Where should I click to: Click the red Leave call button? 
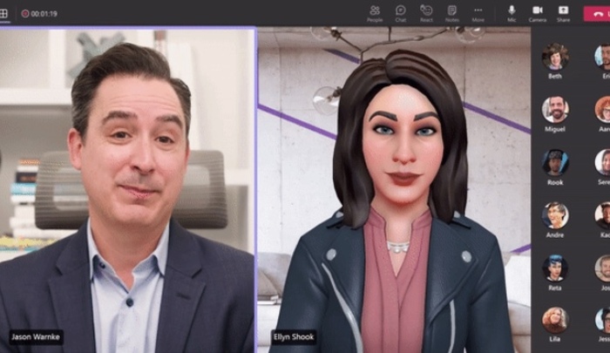[x=597, y=14]
